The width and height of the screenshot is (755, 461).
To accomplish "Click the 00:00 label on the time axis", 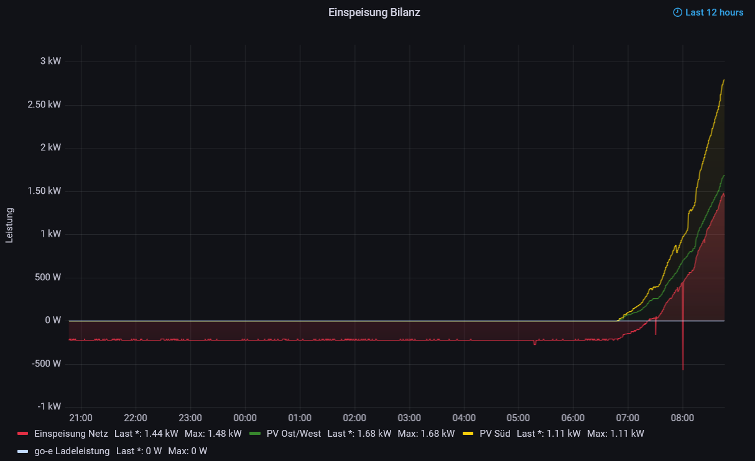I will [x=245, y=418].
